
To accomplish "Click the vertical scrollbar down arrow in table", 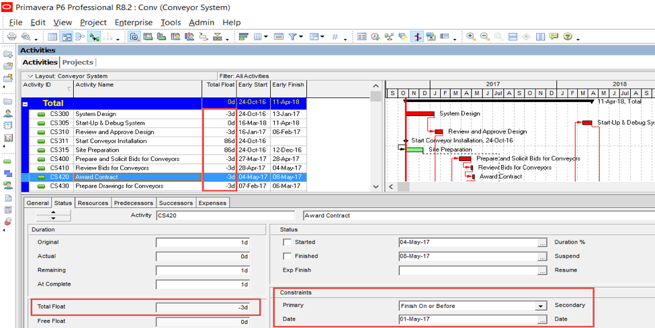I will pos(376,187).
